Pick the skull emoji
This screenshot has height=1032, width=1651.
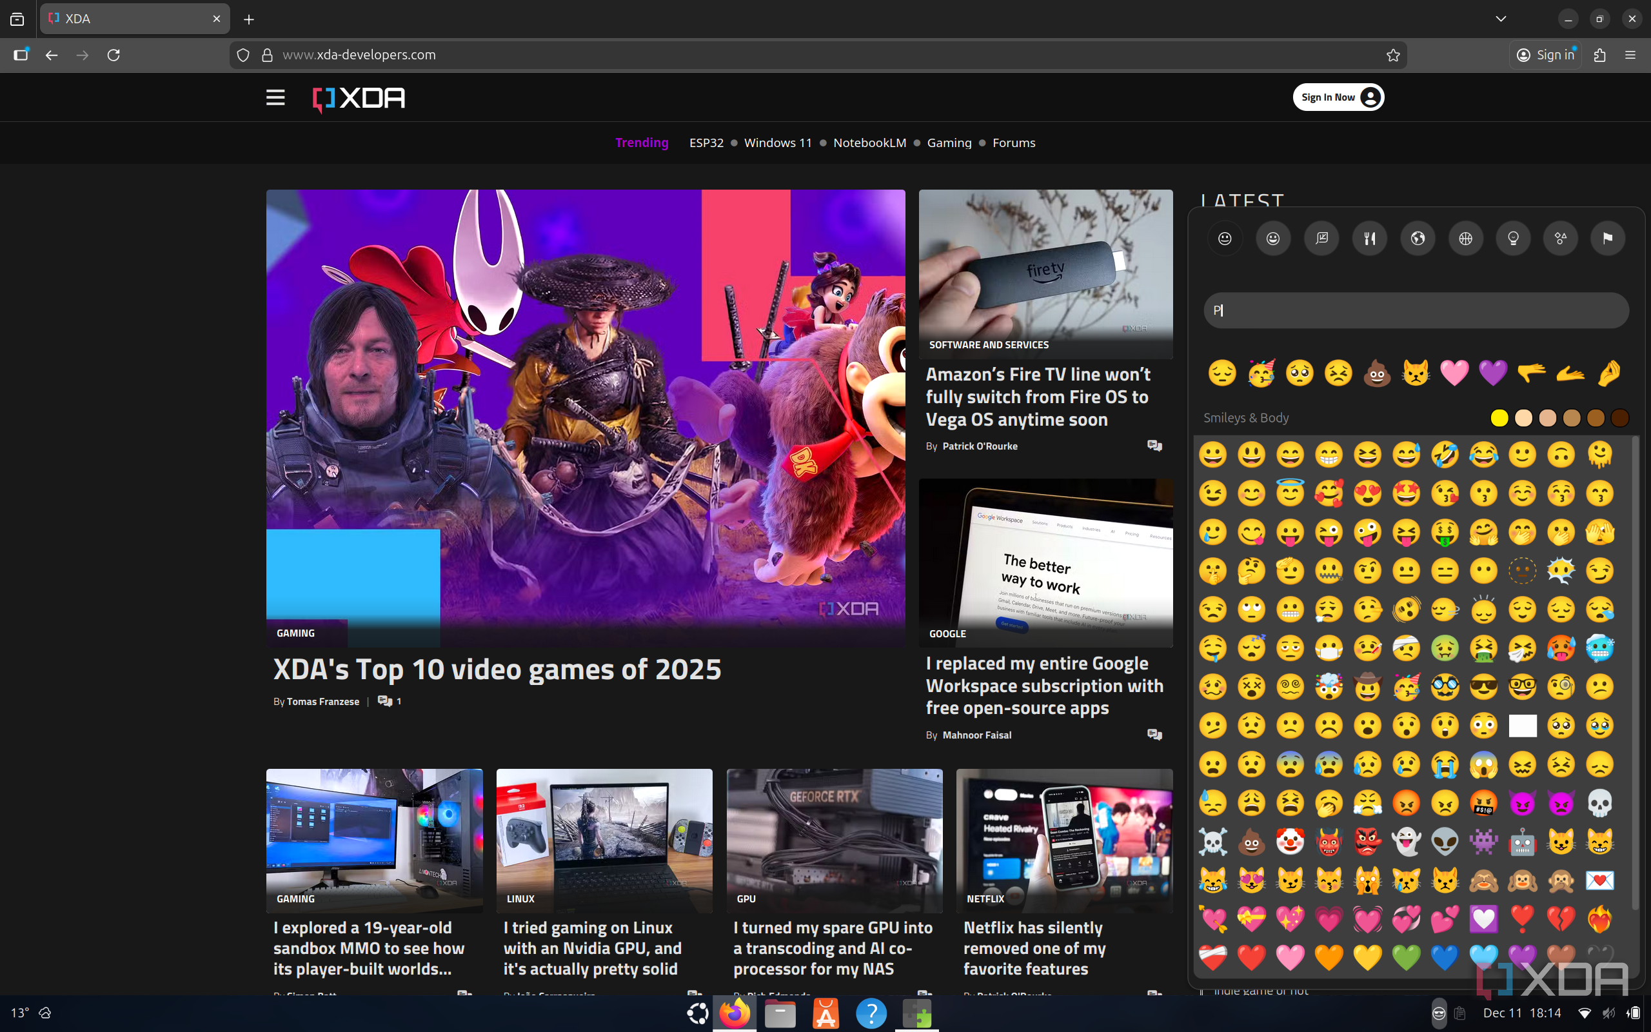click(x=1600, y=804)
